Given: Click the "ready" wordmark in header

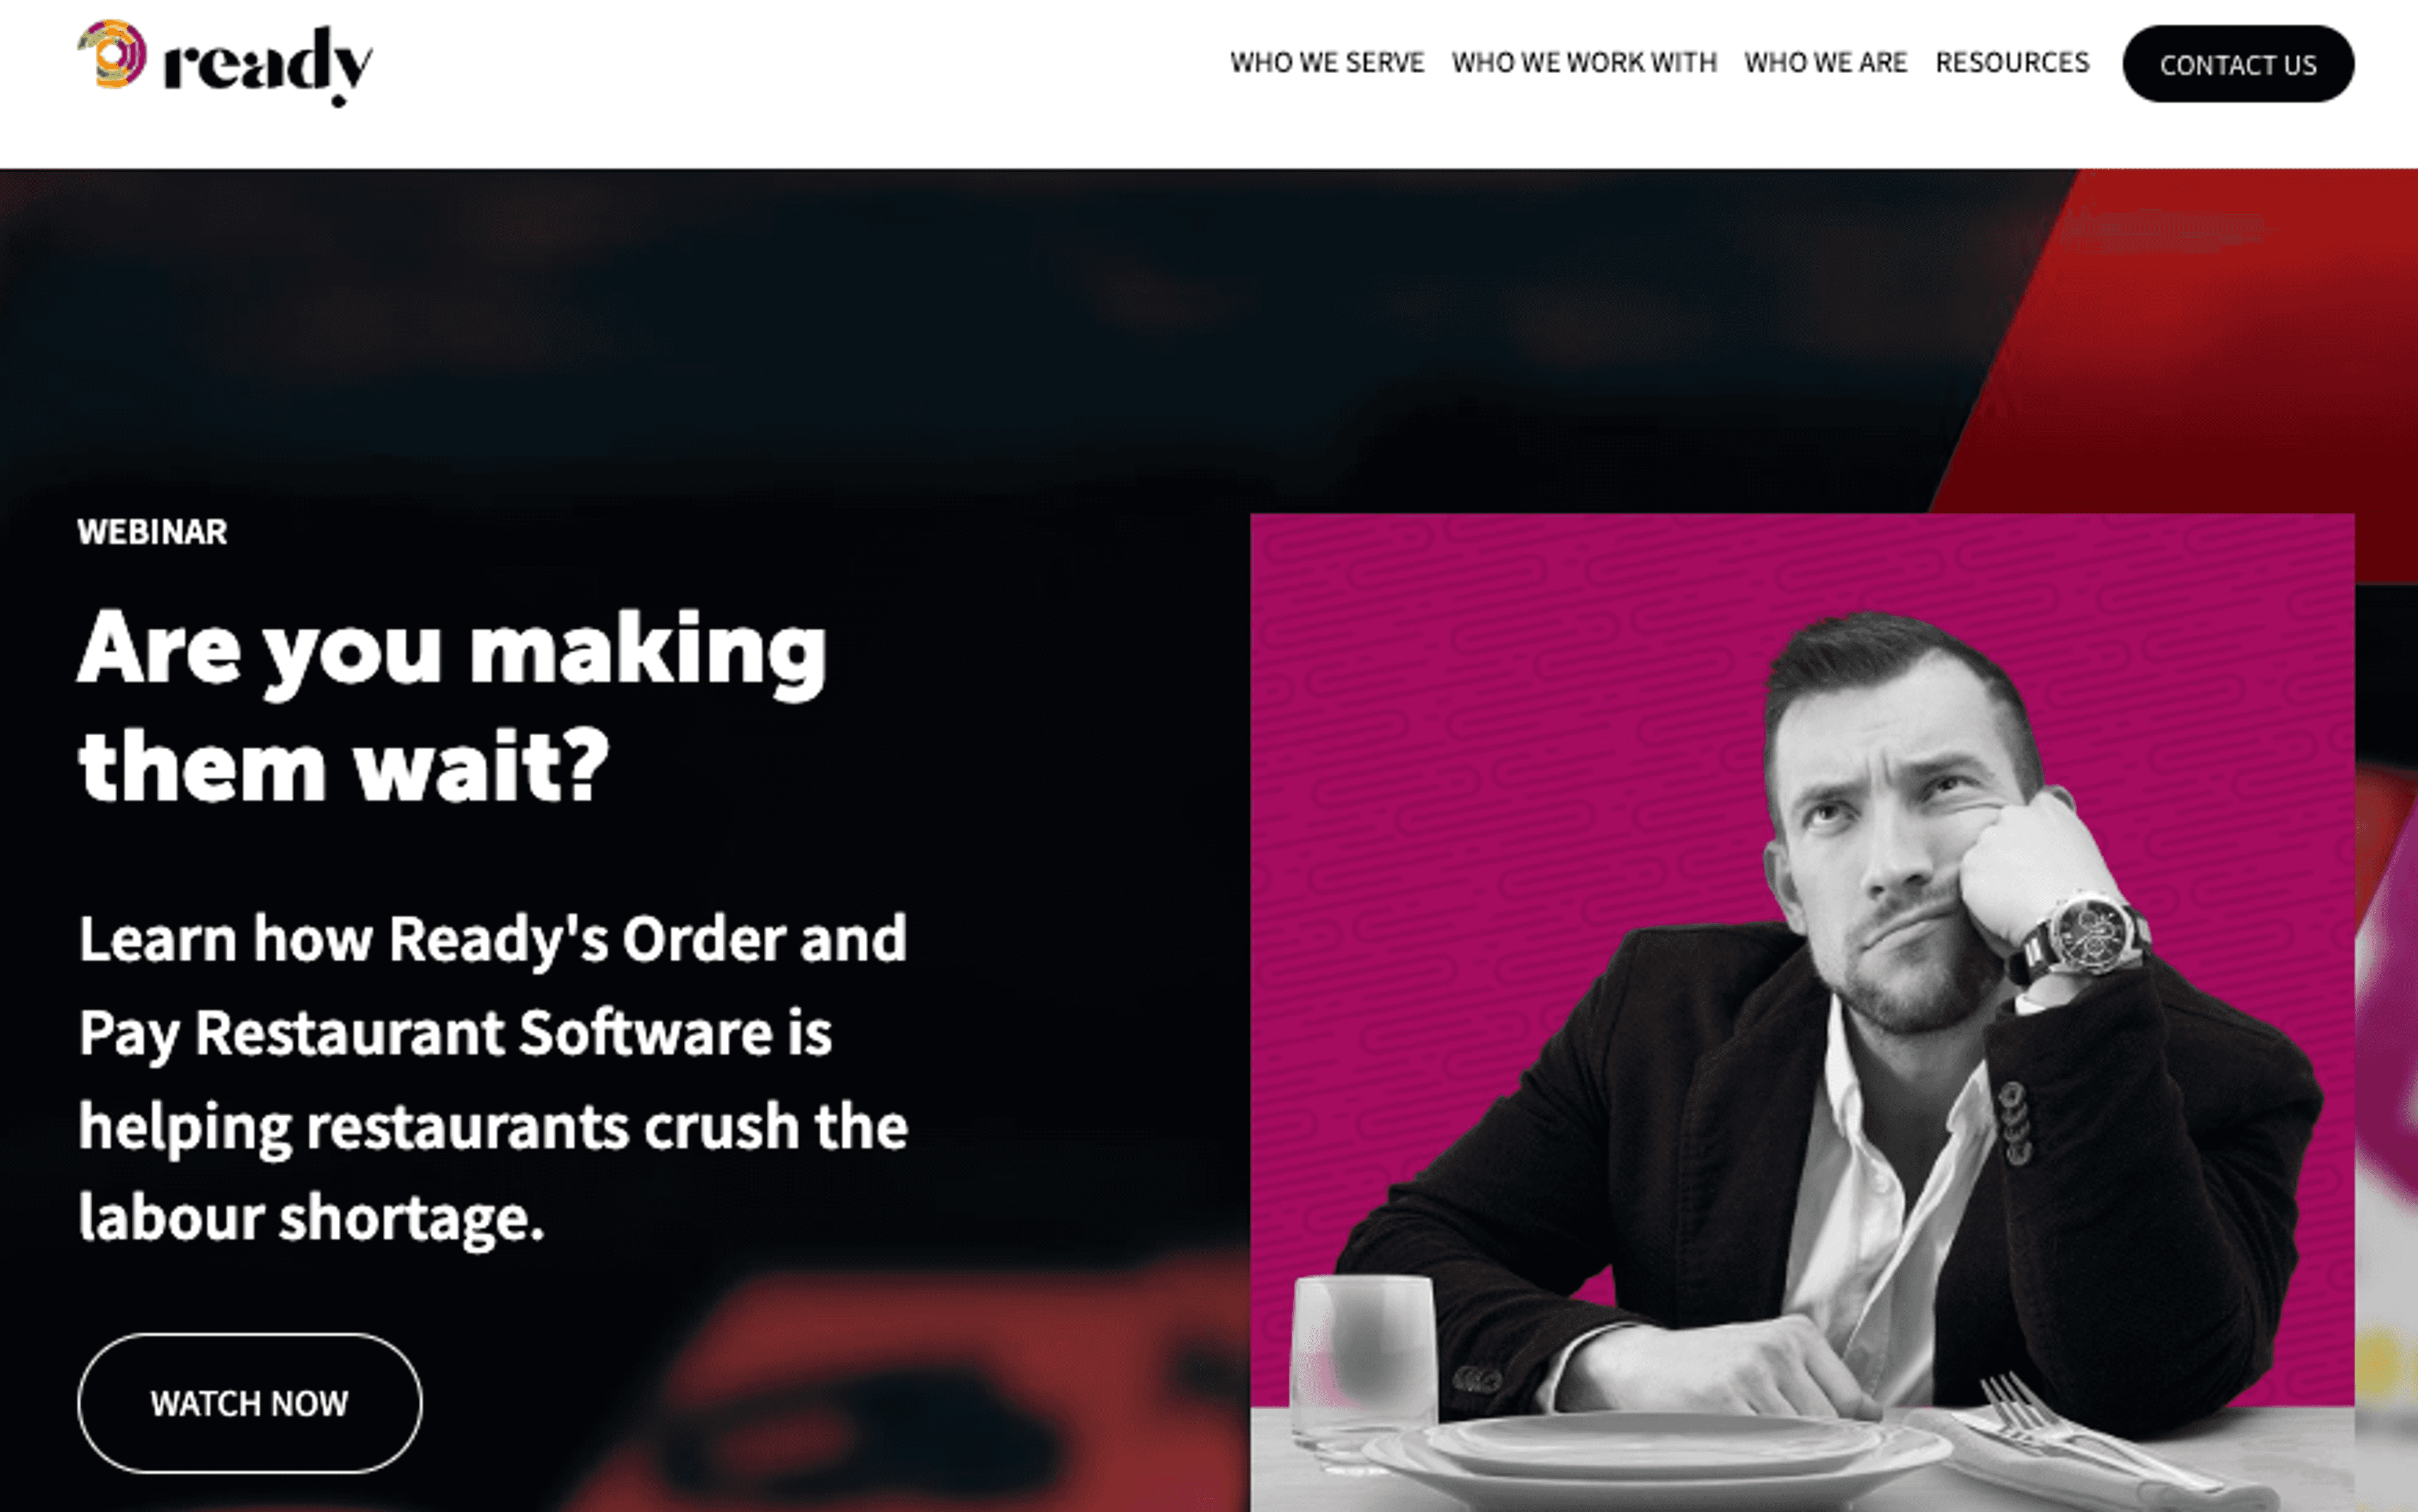Looking at the screenshot, I should [268, 66].
